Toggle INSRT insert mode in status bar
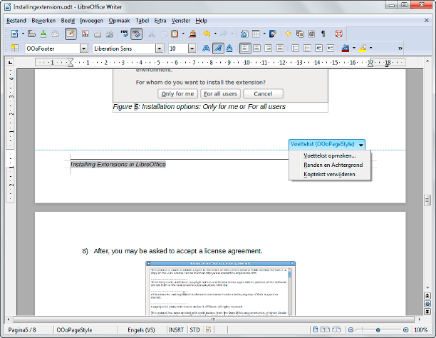This screenshot has height=338, width=436. click(176, 330)
